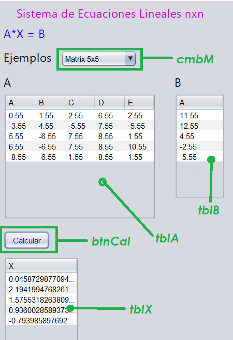Select the Matrix 5x5 combo box text
Screen dimensions: 233x340
pos(82,59)
